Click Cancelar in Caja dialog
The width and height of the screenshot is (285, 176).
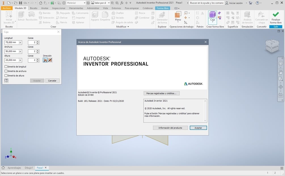point(52,81)
